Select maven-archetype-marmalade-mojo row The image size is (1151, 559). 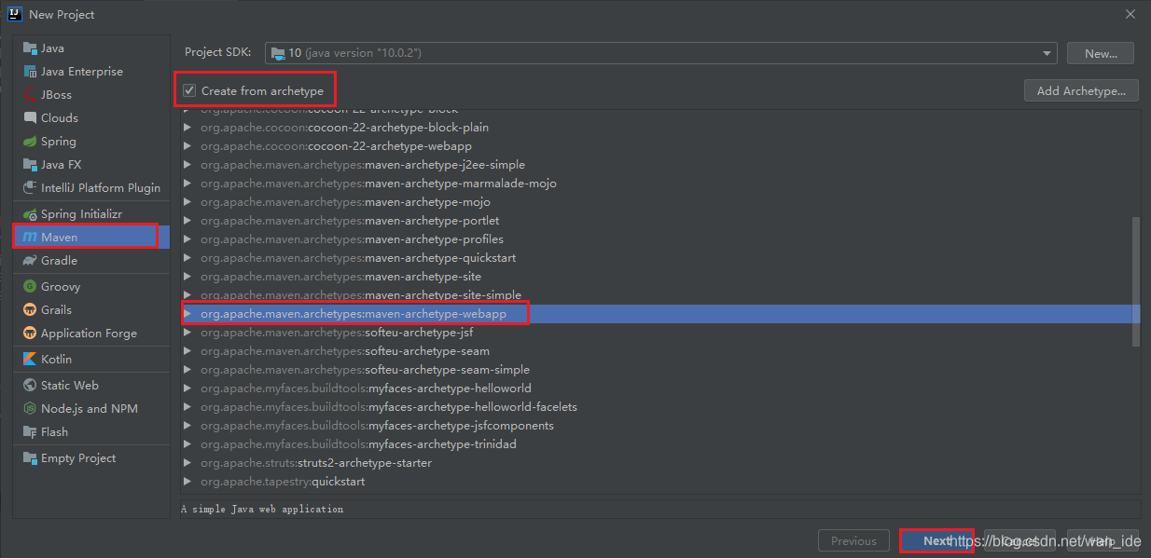point(660,184)
